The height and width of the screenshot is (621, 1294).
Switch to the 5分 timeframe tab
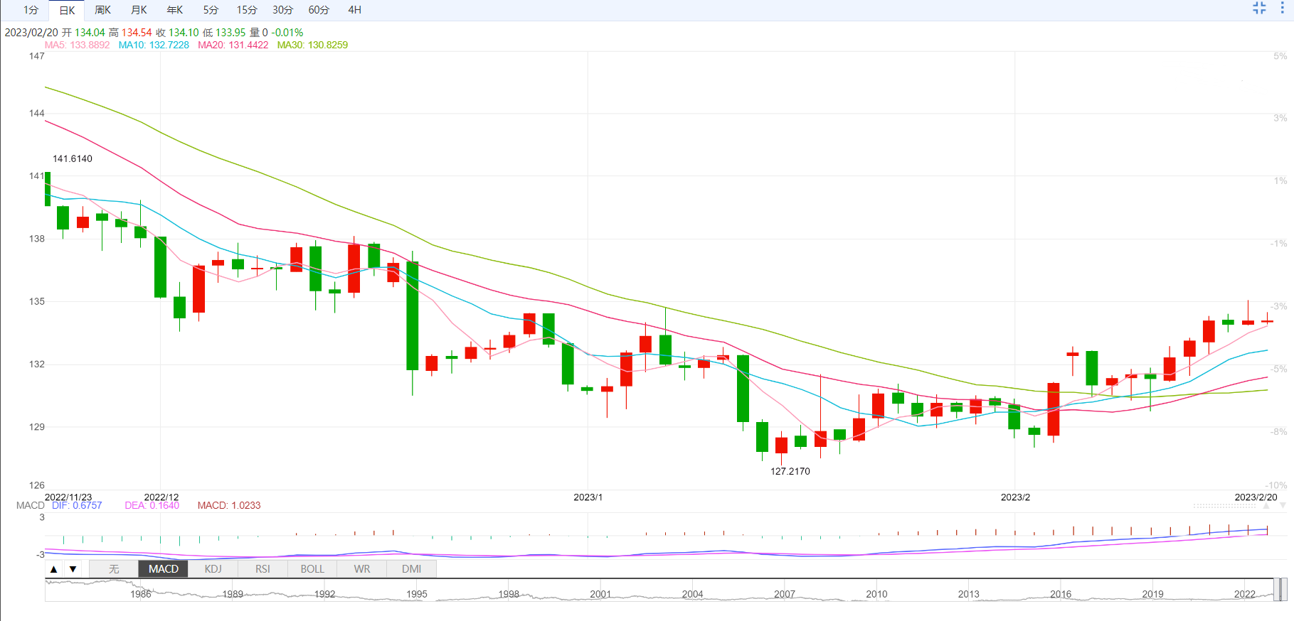pos(211,10)
